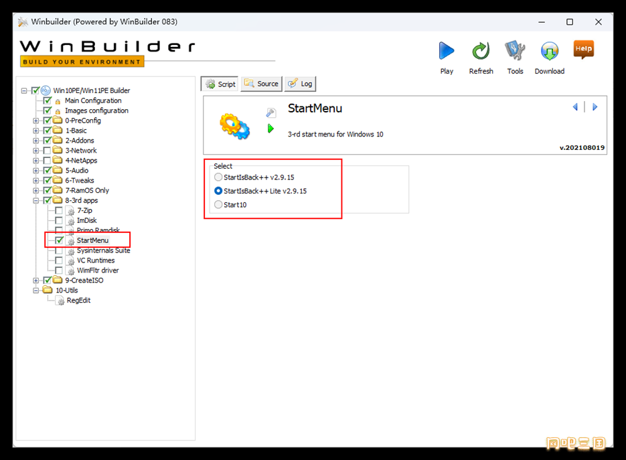Click the ImDisk script gear icon

click(70, 220)
